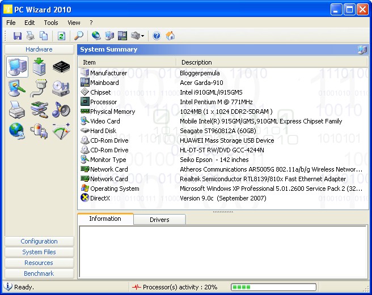
Task: Select the Video Card row
Action: [x=223, y=121]
